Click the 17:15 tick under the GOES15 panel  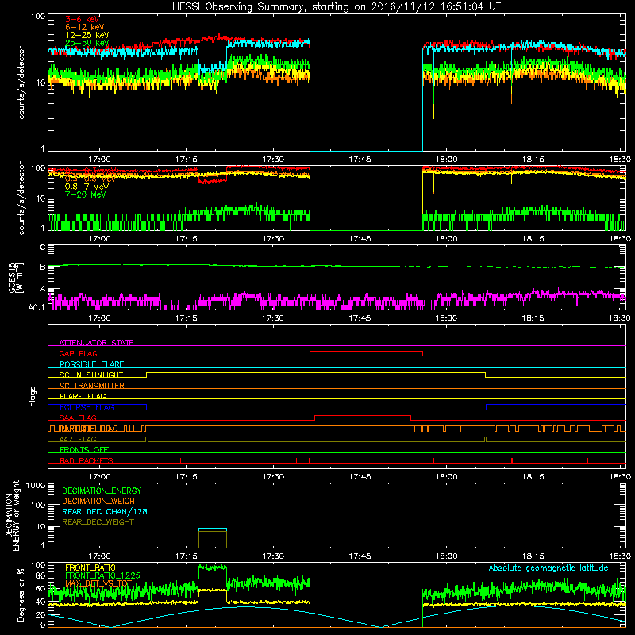click(187, 318)
